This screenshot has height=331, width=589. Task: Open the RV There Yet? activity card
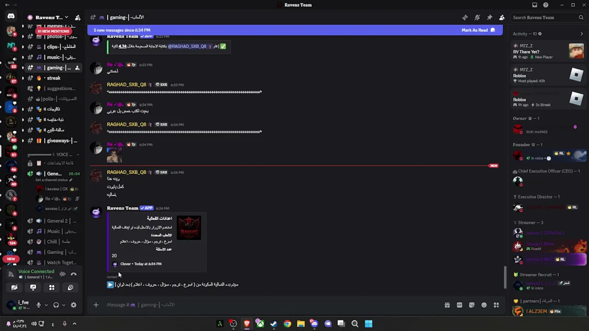[x=548, y=51]
